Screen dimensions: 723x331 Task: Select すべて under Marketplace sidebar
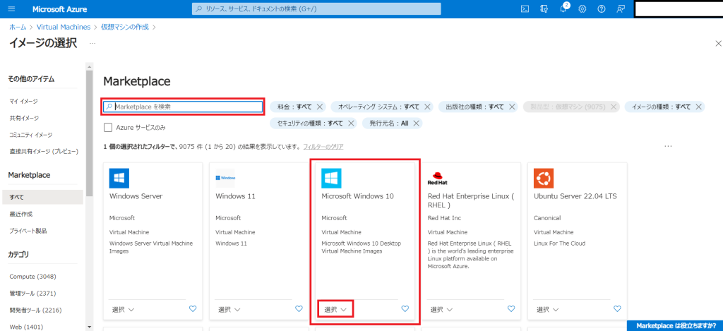pyautogui.click(x=42, y=198)
